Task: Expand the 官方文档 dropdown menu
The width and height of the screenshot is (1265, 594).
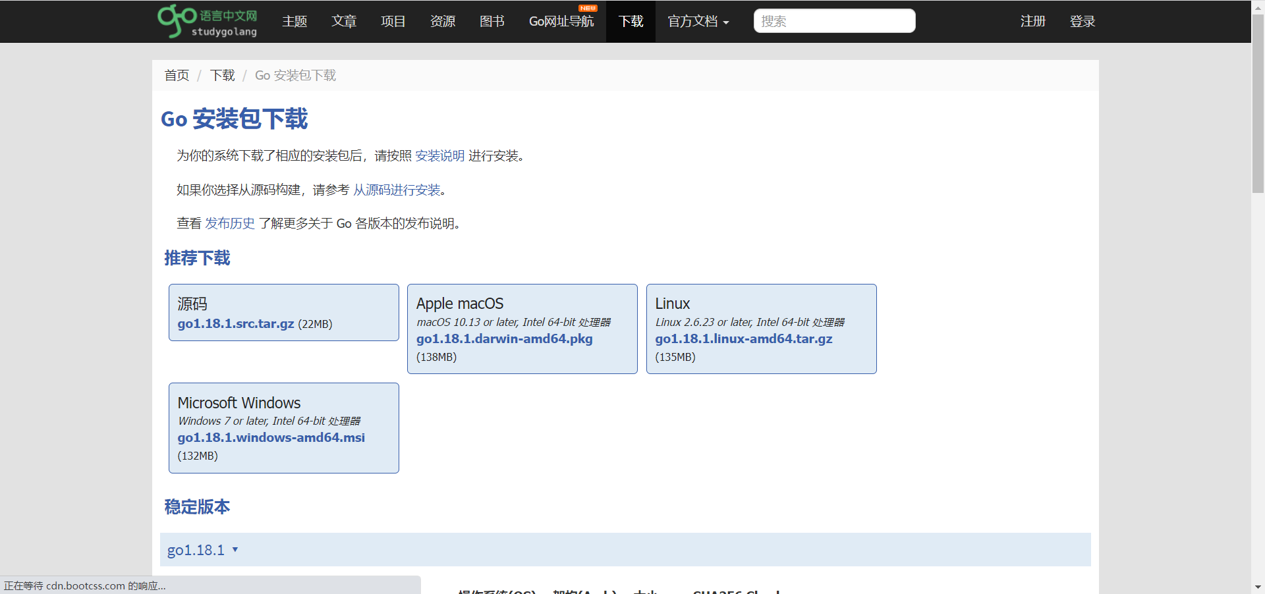Action: [698, 21]
